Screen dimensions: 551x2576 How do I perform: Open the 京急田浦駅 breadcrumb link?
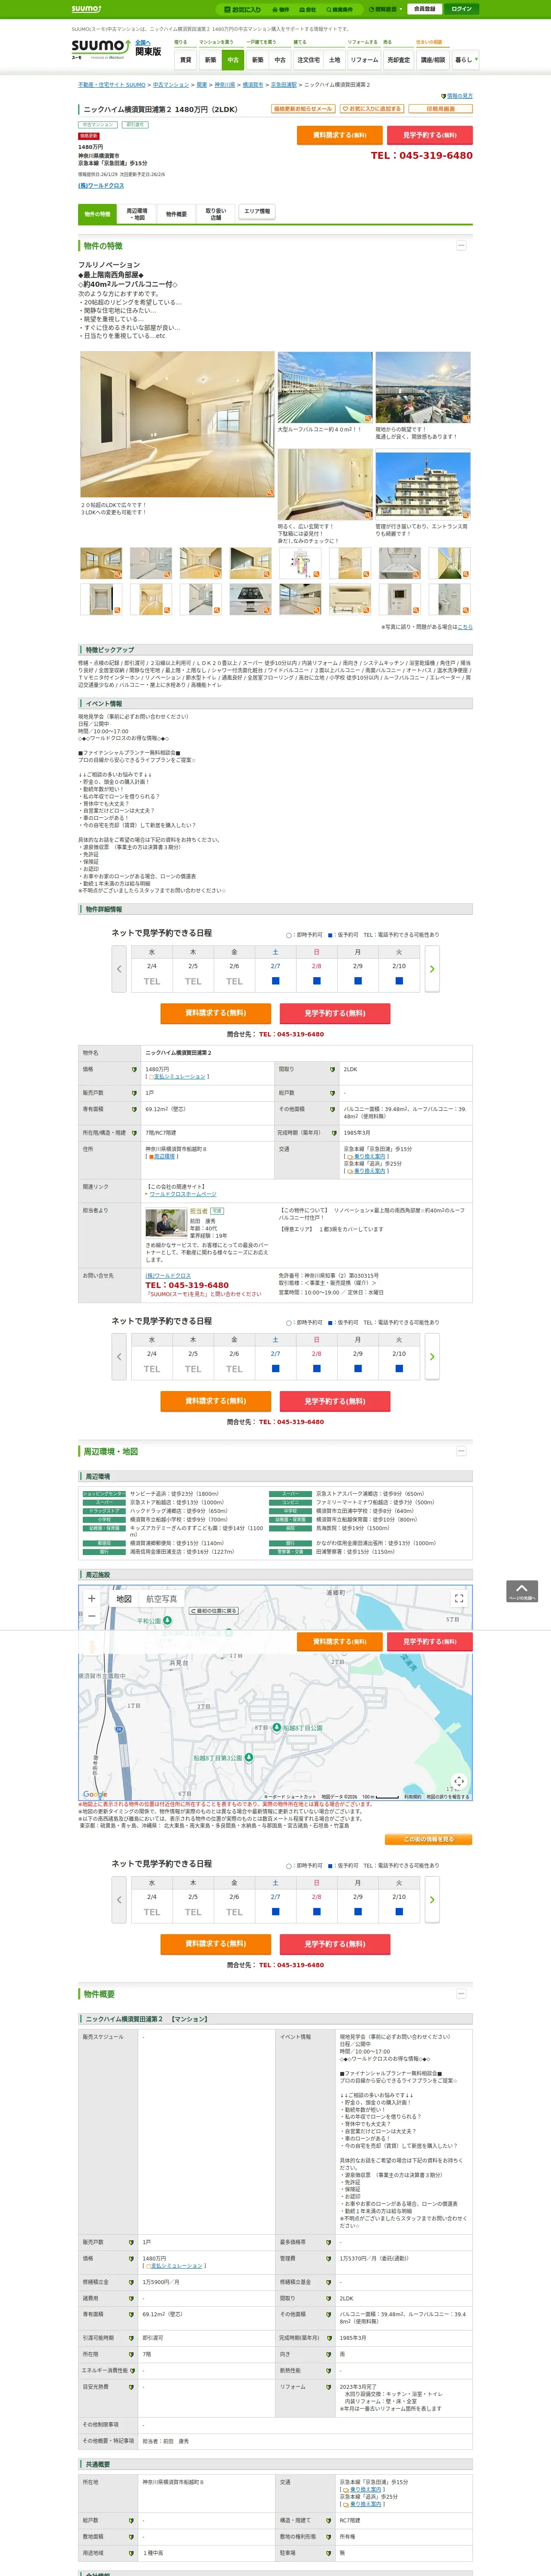[284, 85]
